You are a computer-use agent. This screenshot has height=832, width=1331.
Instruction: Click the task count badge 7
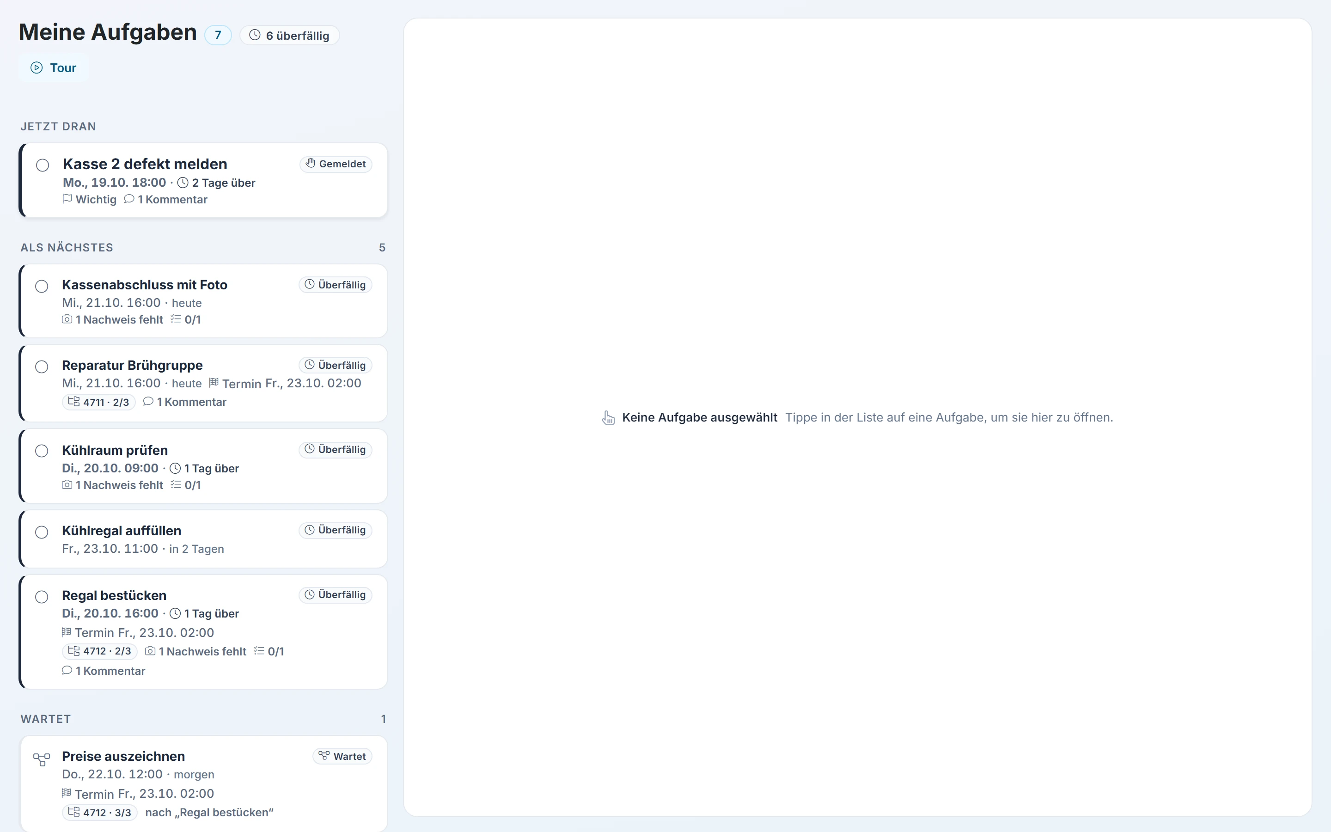pyautogui.click(x=218, y=35)
